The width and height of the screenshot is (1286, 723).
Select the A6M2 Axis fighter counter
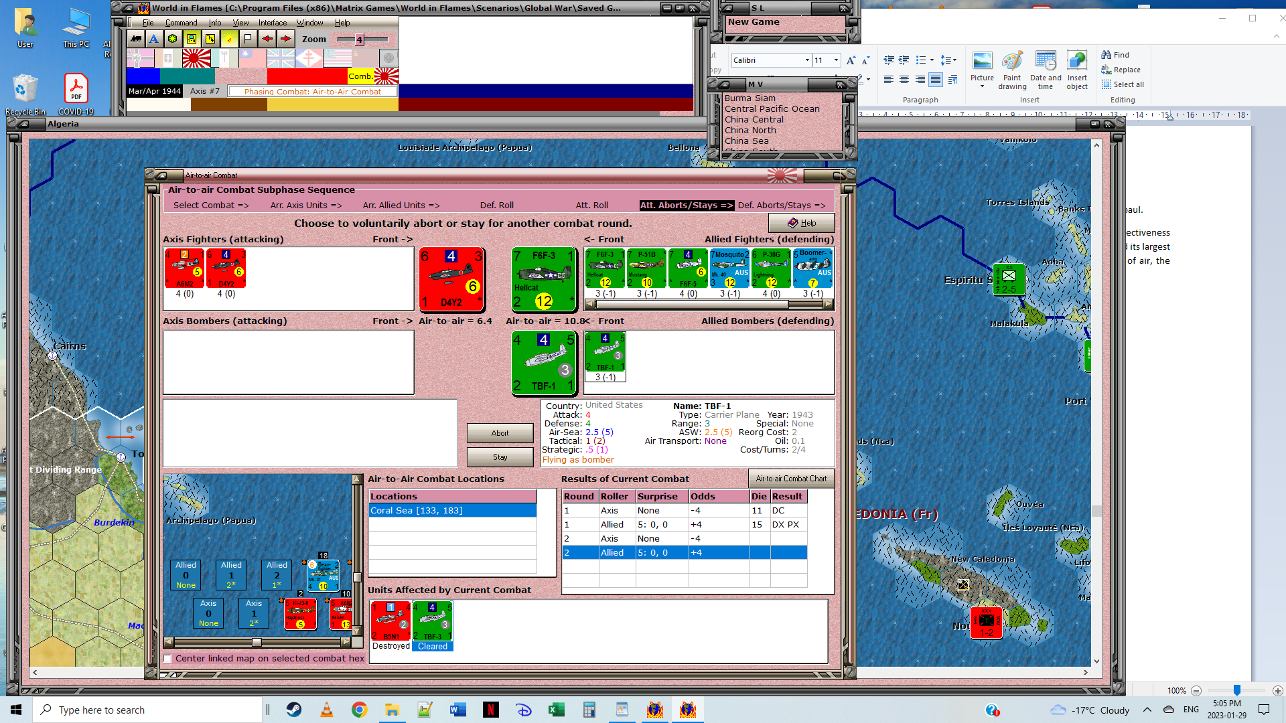coord(184,269)
